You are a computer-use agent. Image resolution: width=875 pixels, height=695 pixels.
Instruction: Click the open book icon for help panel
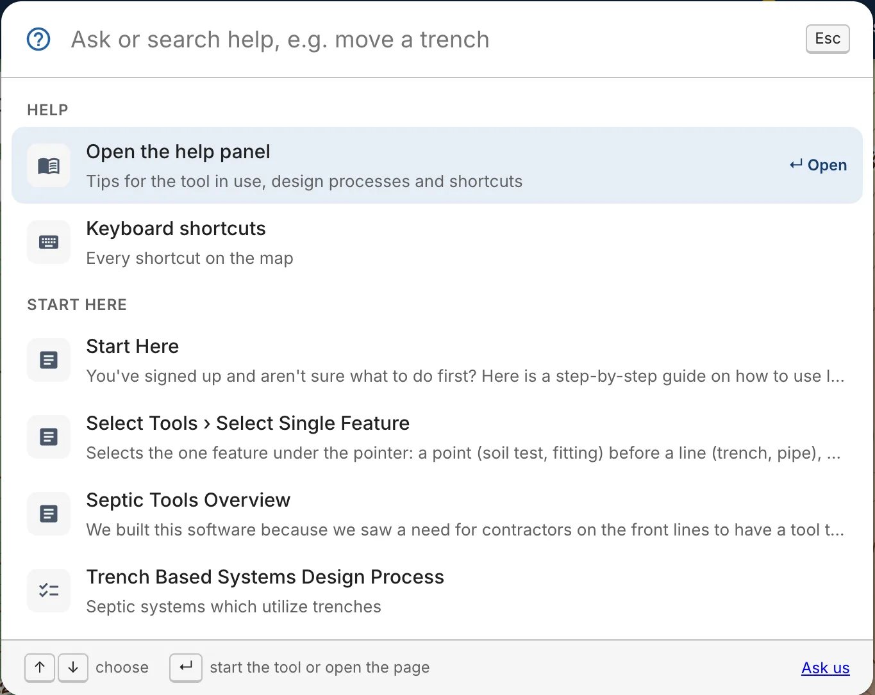coord(49,166)
